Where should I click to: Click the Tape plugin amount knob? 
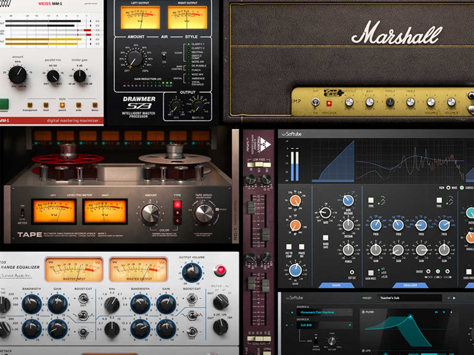[x=150, y=214]
